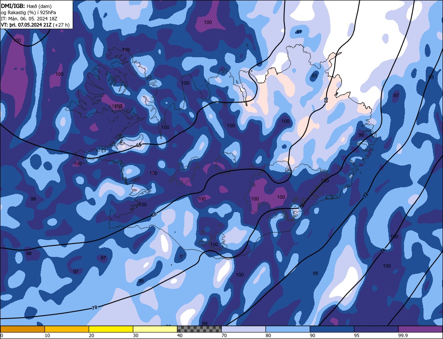The height and width of the screenshot is (339, 443).
Task: Click the dark navy 95–99.9 legend swatch
Action: (376, 329)
